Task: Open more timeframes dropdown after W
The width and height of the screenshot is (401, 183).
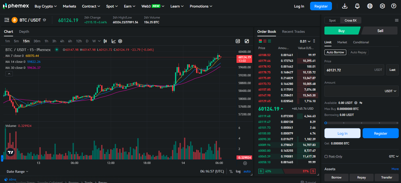Action: click(99, 41)
